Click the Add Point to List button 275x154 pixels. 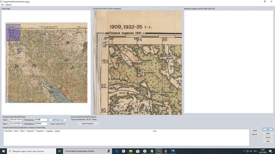coord(58,120)
